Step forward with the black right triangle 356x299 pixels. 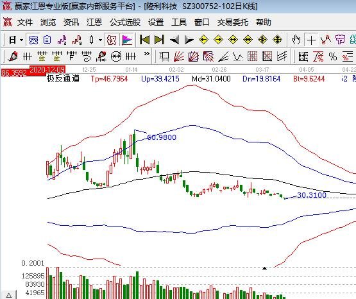click(x=189, y=40)
